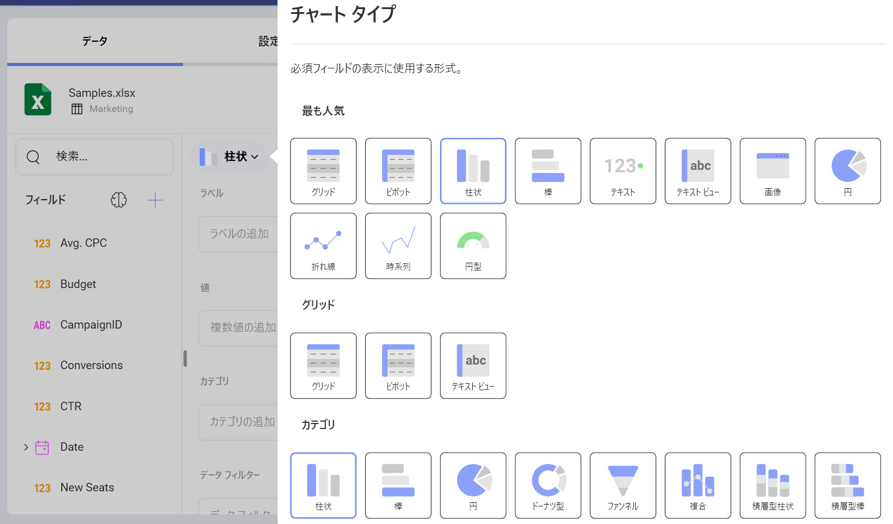893x524 pixels.
Task: Click the field search box (検索...)
Action: tap(94, 157)
